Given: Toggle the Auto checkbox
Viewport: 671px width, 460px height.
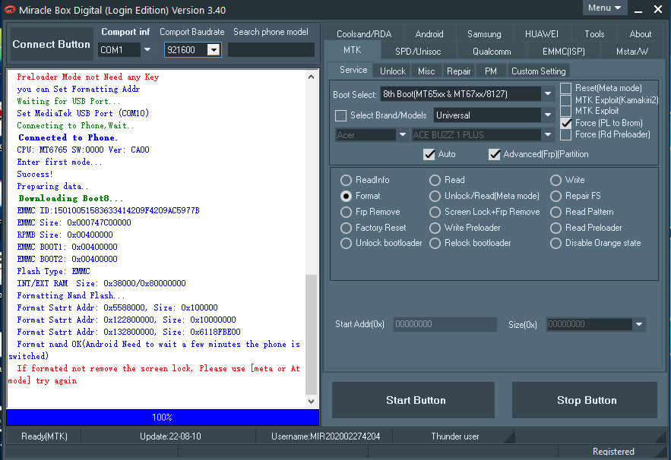Looking at the screenshot, I should coord(429,154).
